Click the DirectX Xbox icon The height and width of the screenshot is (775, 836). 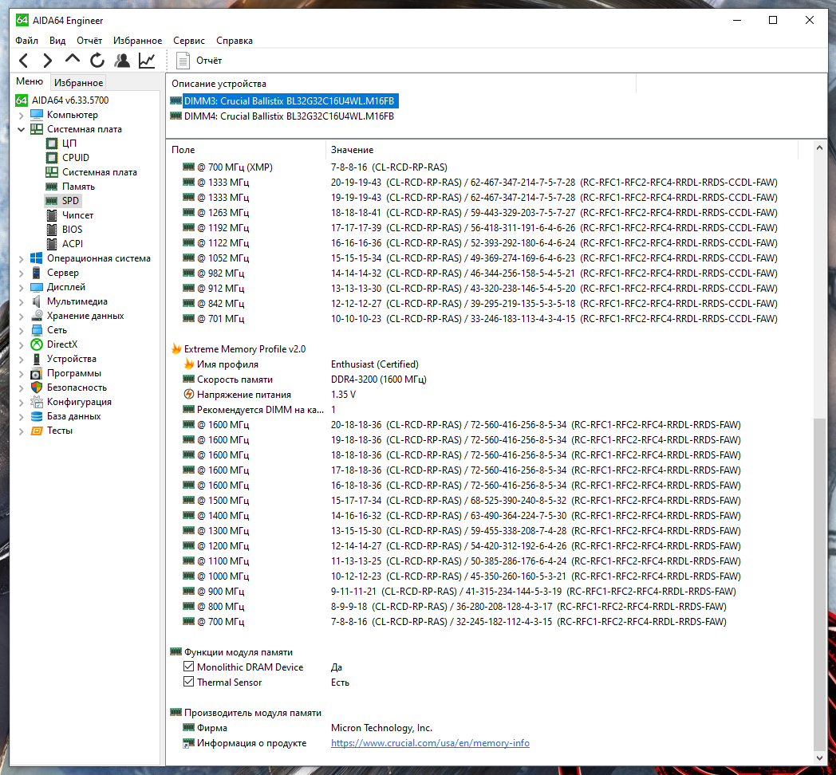(37, 344)
